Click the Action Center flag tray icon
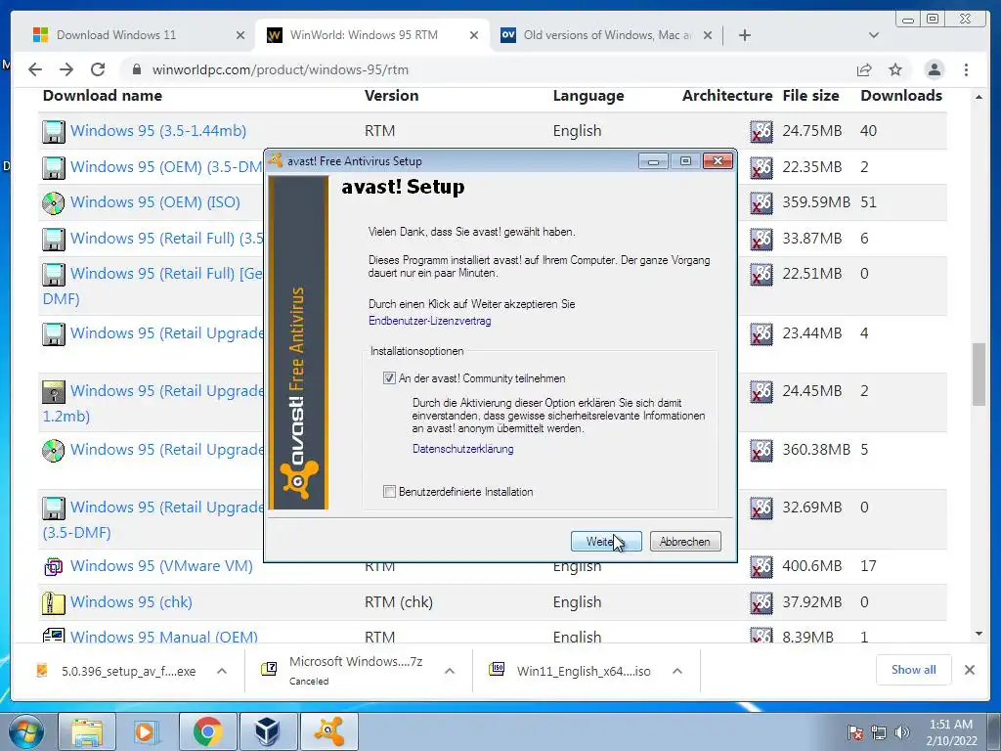The image size is (1001, 751). 855,732
